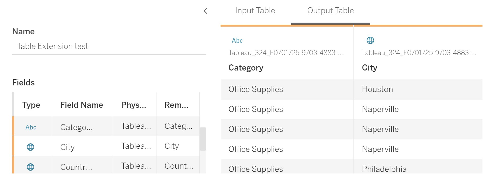Click the globe data type icon above City column
Screen dimensions: 483x174
(370, 40)
